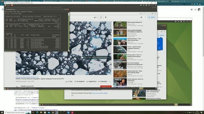Open Remote Desktop app on the Windows taskbar

coord(57,112)
